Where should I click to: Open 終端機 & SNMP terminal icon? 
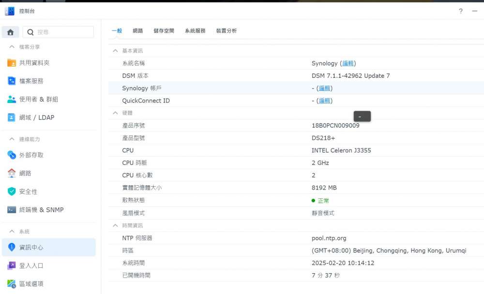click(x=12, y=210)
